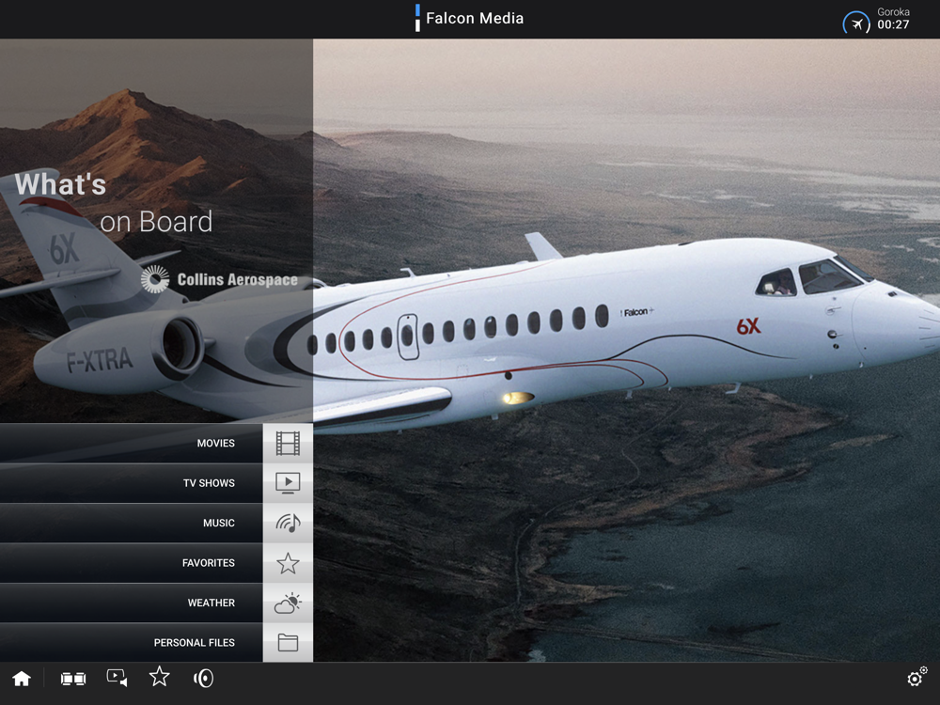940x705 pixels.
Task: Open the Music note icon
Action: click(x=288, y=523)
